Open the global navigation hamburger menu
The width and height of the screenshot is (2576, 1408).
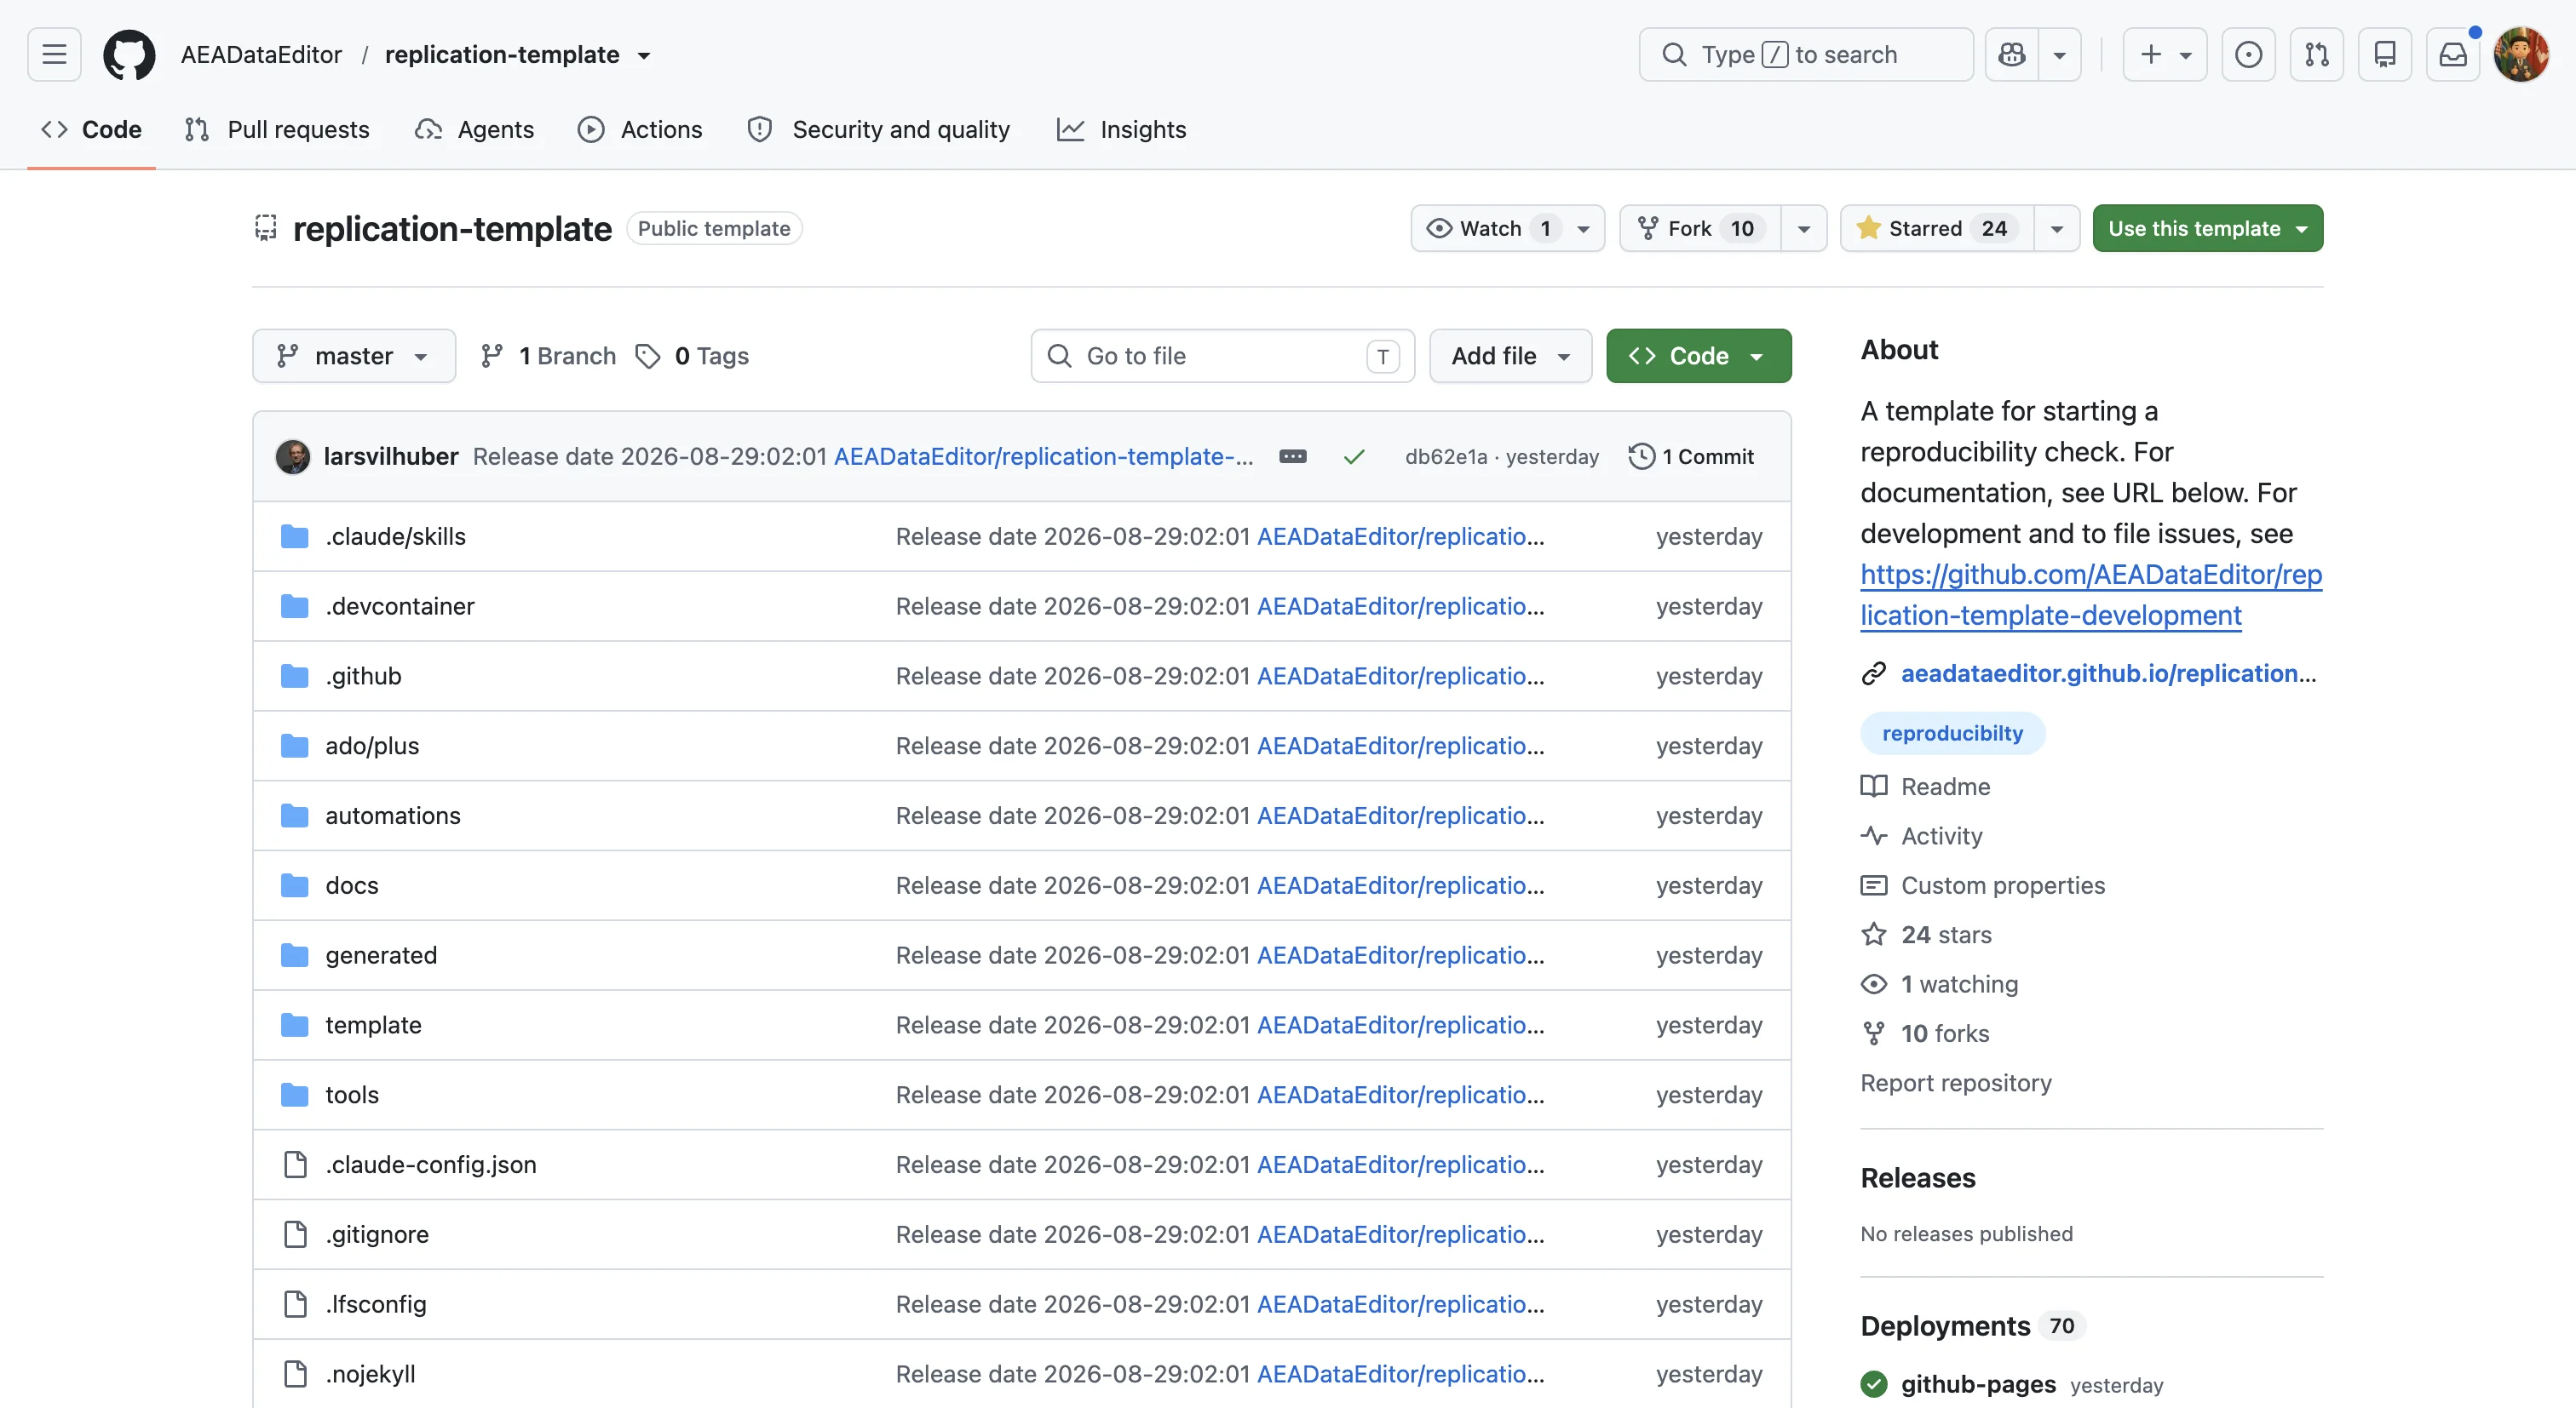tap(54, 54)
